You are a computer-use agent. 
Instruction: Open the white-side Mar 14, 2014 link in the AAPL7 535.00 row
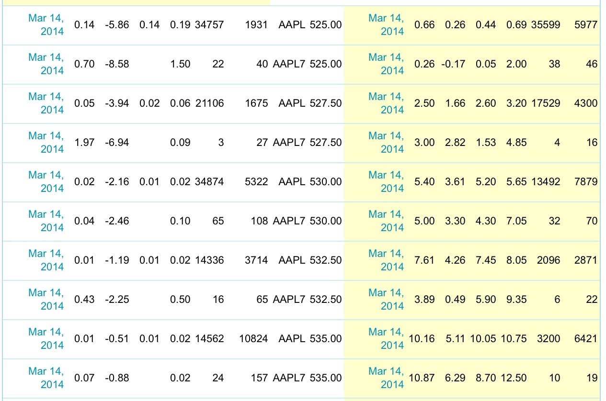click(x=46, y=378)
